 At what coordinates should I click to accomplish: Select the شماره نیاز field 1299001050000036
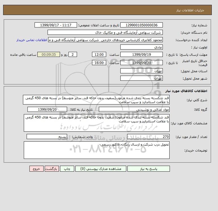(141, 25)
